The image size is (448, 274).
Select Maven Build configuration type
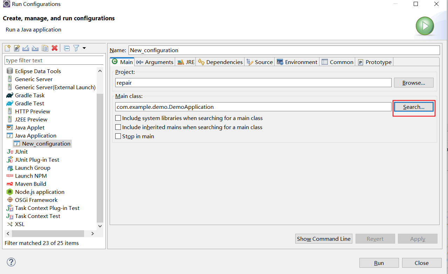pos(30,184)
